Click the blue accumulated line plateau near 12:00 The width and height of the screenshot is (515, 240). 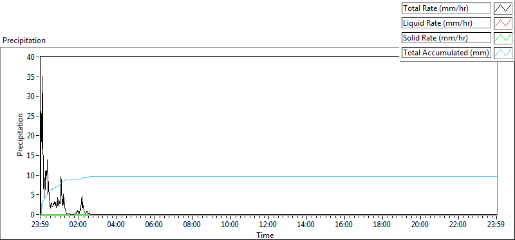point(268,177)
